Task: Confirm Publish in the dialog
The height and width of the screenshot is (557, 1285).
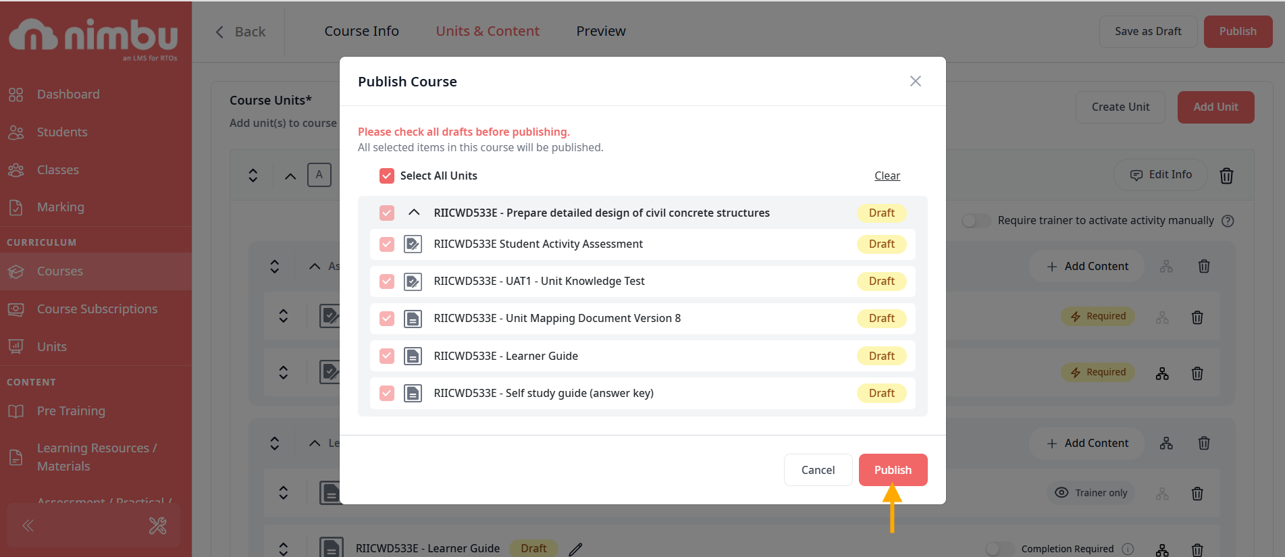Action: tap(893, 470)
